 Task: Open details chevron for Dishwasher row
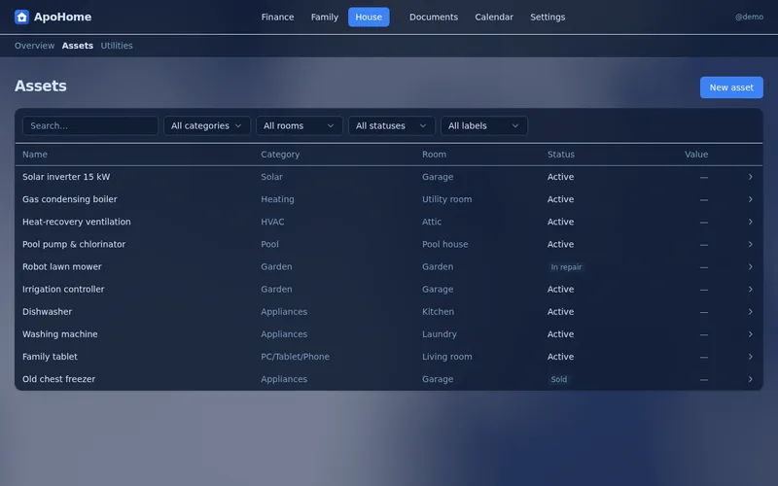750,312
